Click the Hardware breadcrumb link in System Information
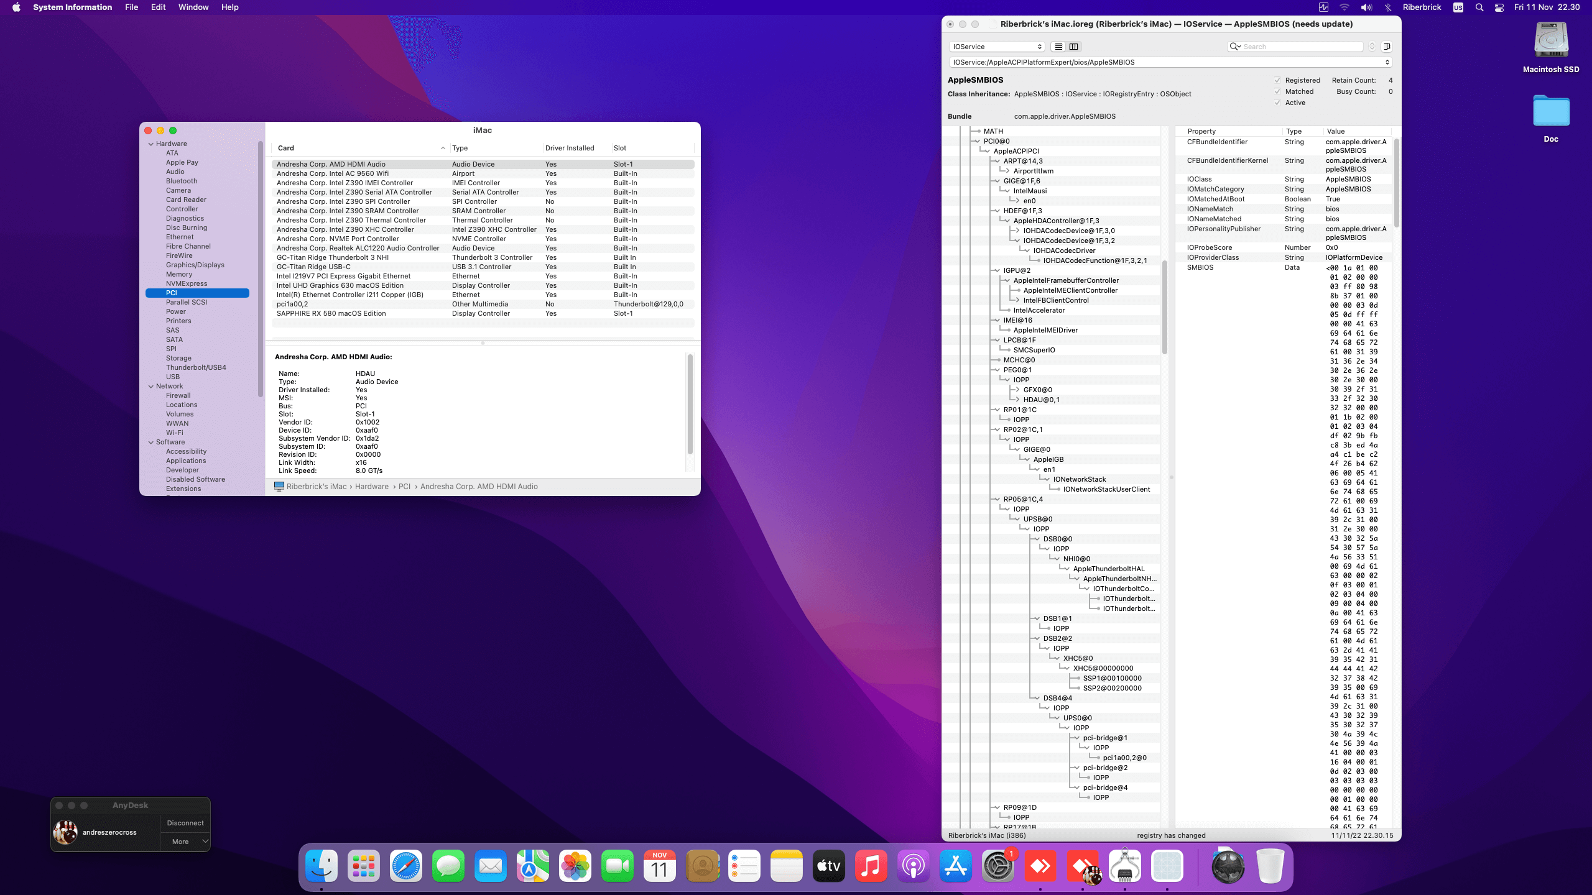The width and height of the screenshot is (1592, 895). (371, 486)
